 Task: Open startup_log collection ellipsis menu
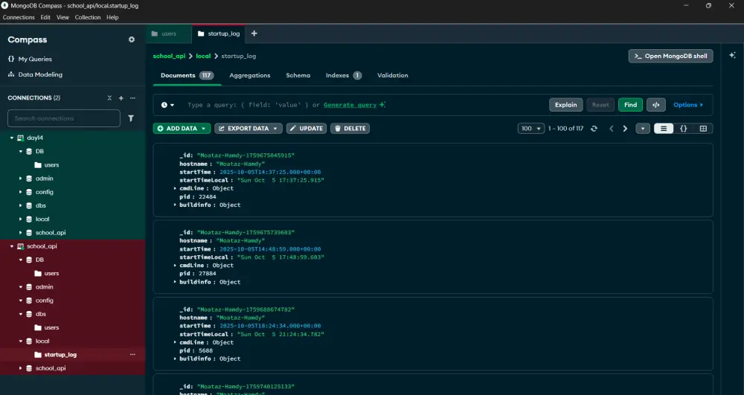(x=132, y=354)
